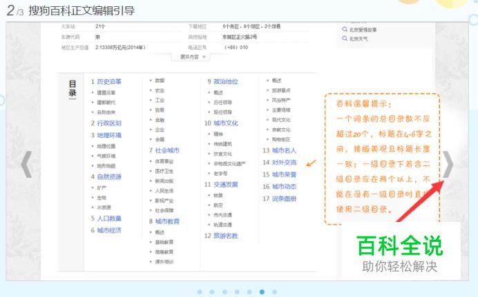Click the 现代文化 sub-item

[x=281, y=120]
